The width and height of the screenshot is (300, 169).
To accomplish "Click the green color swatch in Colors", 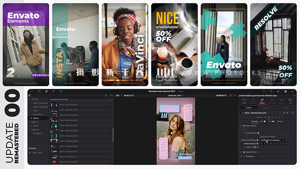I will tap(255, 147).
